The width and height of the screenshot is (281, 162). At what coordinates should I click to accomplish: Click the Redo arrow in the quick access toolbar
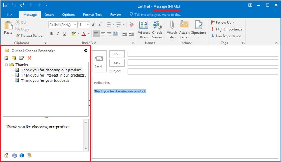22,5
